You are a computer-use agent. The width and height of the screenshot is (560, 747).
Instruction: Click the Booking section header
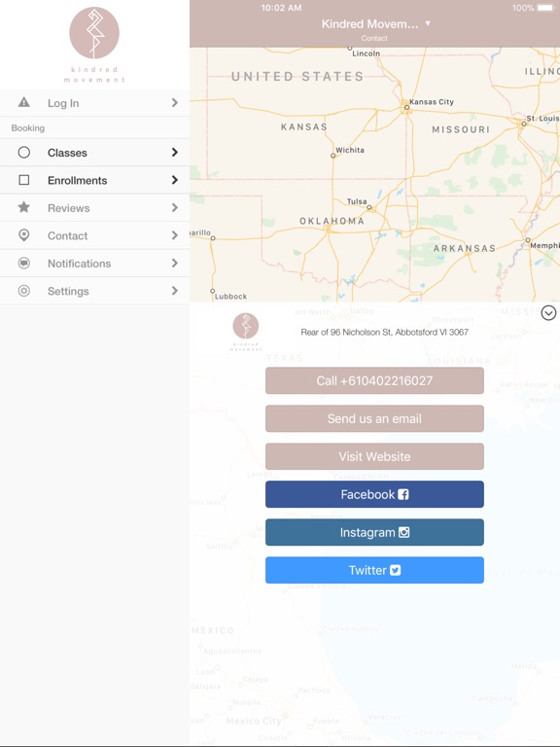pos(28,128)
